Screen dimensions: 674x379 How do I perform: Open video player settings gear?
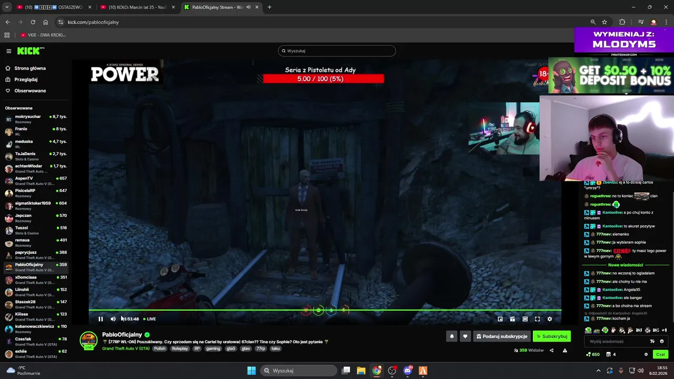click(550, 319)
